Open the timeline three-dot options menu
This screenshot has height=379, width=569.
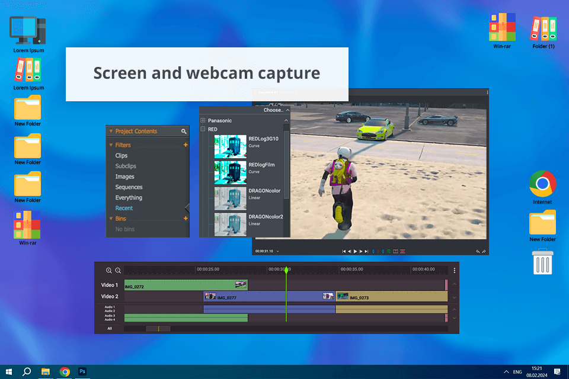click(455, 270)
